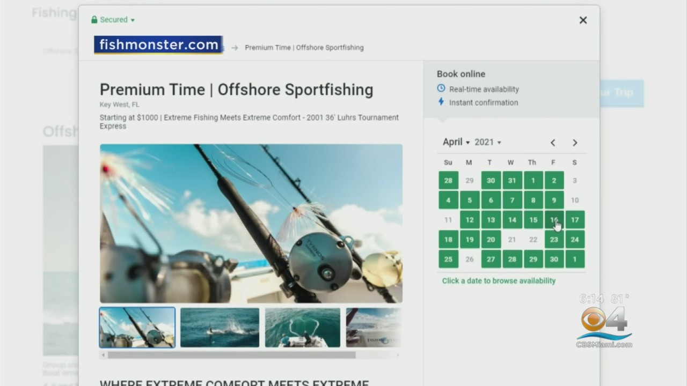The width and height of the screenshot is (687, 386).
Task: Select April 15 availability date
Action: click(x=533, y=220)
